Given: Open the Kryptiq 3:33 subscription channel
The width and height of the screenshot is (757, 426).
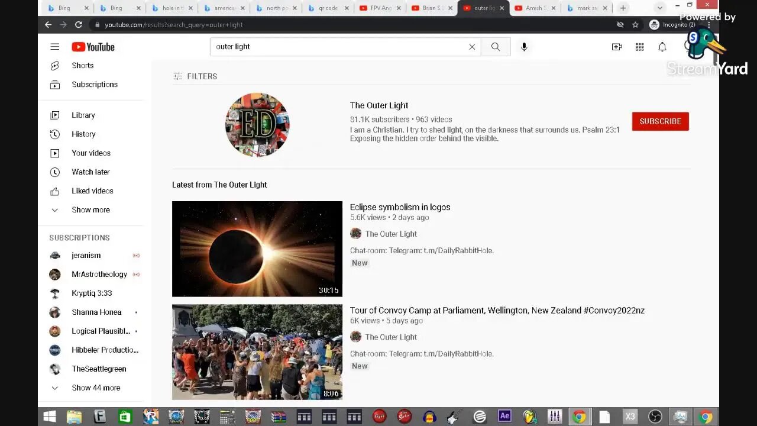Looking at the screenshot, I should [x=90, y=293].
